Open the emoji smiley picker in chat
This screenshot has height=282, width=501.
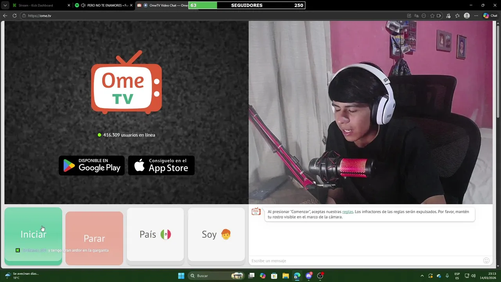click(487, 260)
